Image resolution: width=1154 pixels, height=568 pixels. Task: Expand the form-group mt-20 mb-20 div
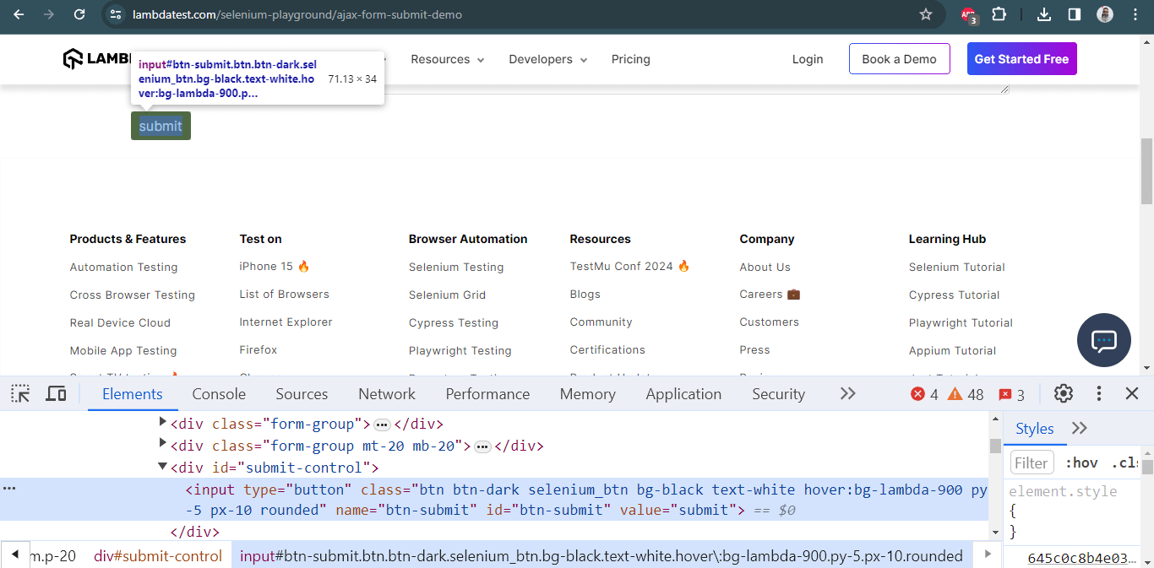click(x=163, y=446)
